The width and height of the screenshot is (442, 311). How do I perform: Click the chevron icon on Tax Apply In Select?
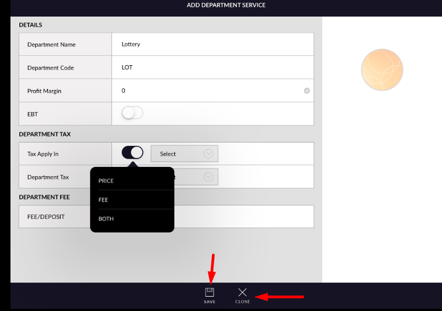209,154
